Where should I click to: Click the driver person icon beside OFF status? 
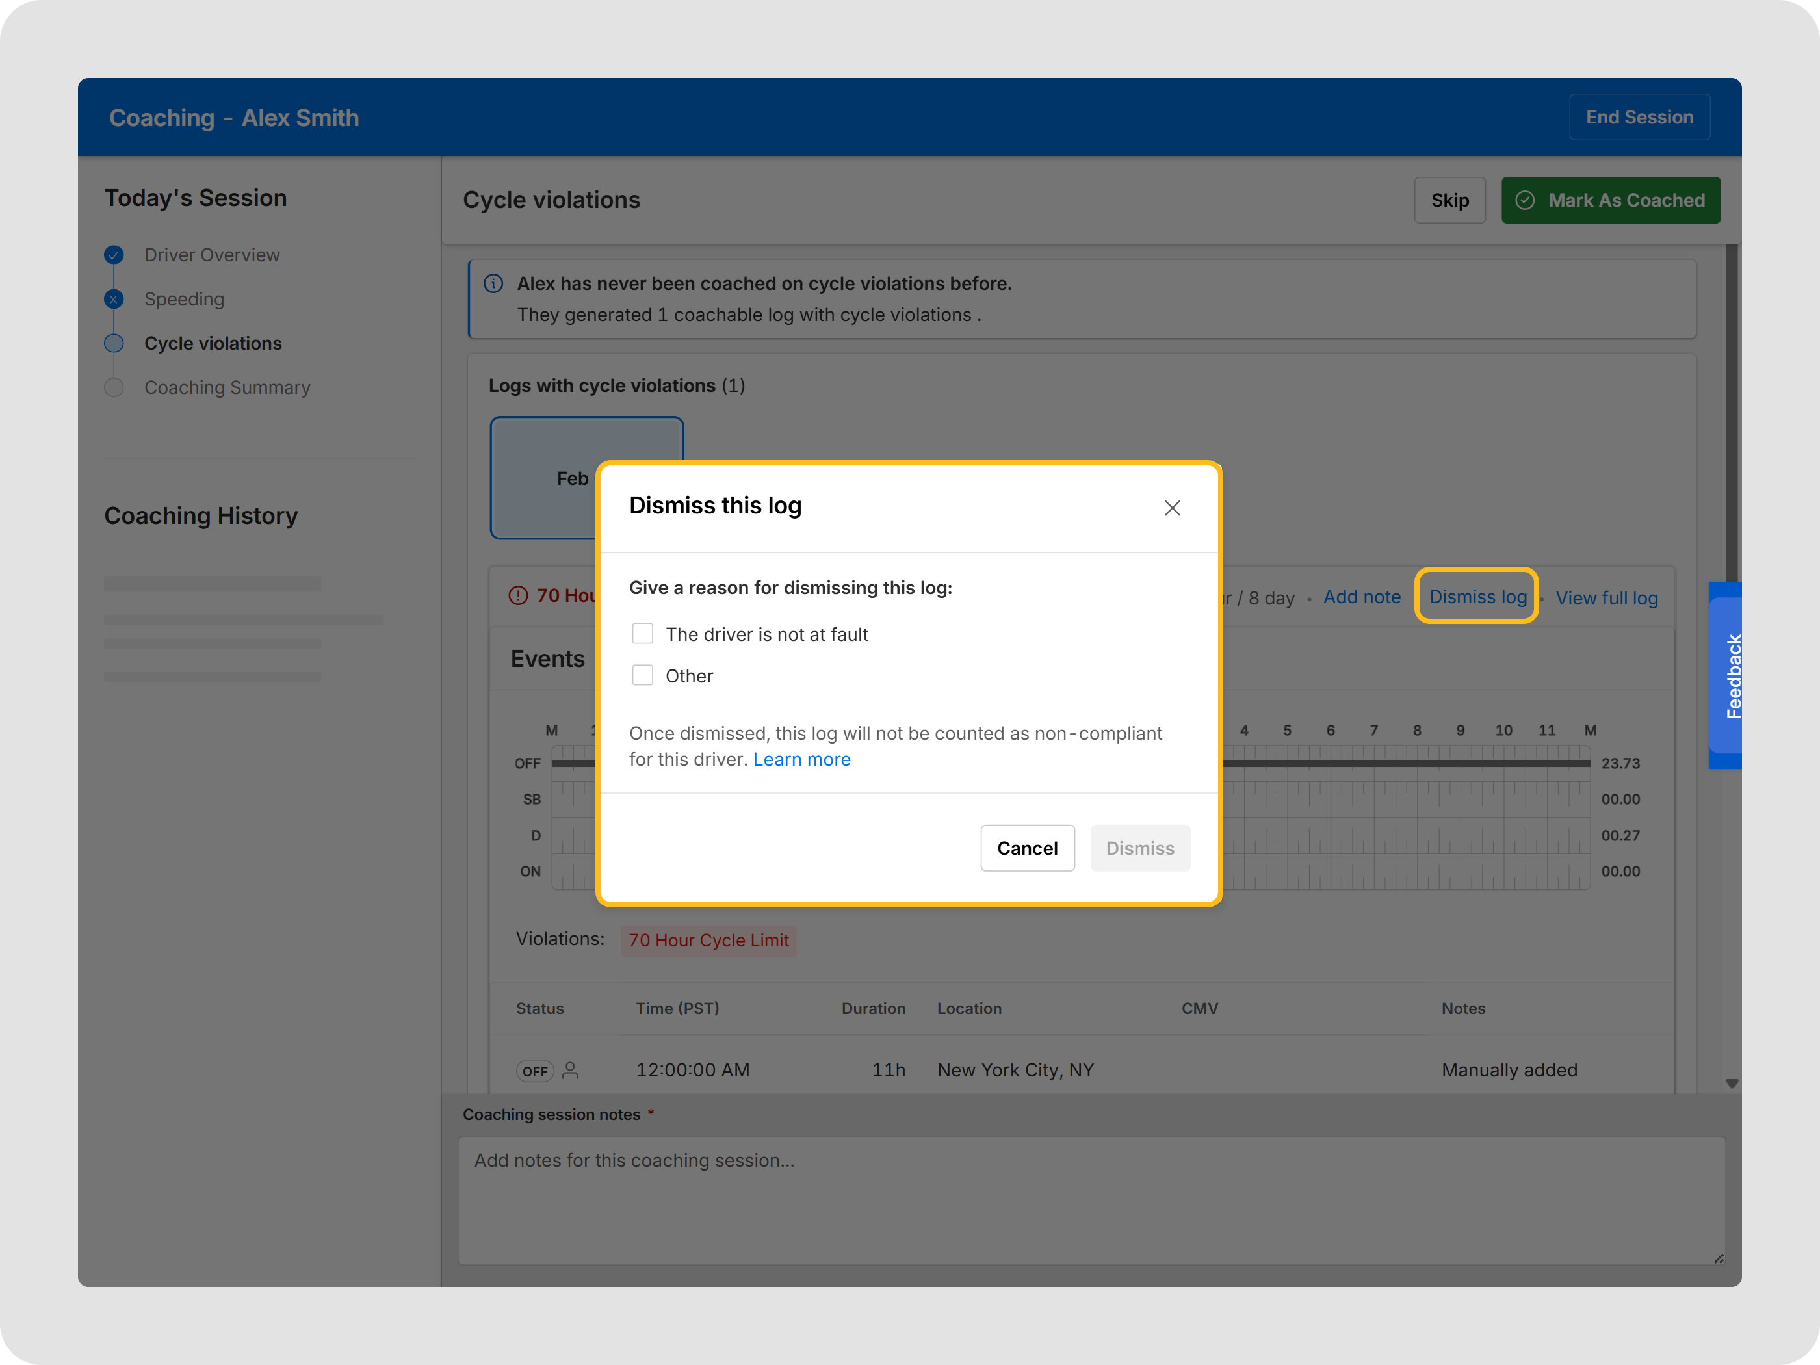tap(570, 1071)
